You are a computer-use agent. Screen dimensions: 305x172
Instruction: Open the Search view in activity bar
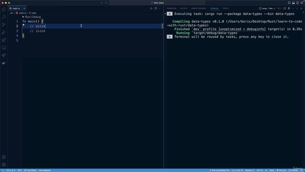(4, 17)
